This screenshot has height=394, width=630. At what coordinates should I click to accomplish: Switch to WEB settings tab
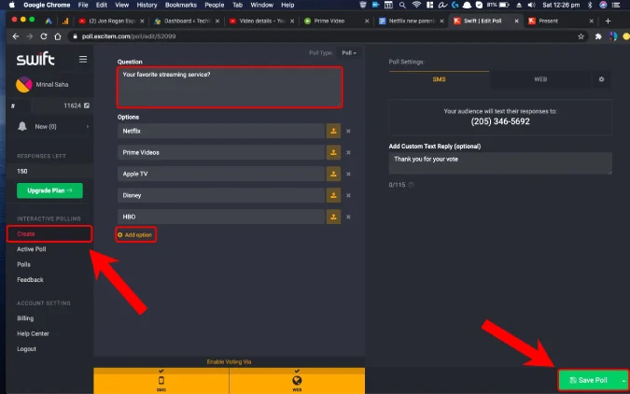[x=540, y=79]
